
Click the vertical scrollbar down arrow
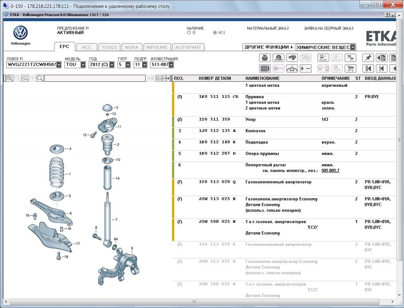(399, 295)
